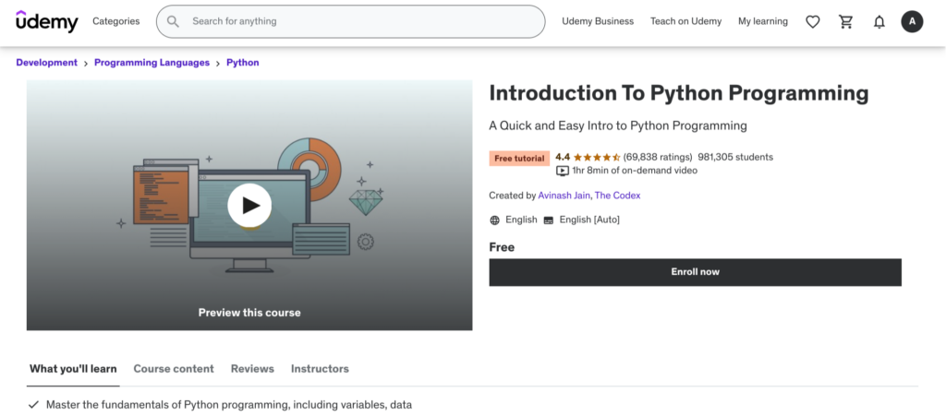Open the Categories dropdown menu
946x416 pixels.
pos(116,21)
